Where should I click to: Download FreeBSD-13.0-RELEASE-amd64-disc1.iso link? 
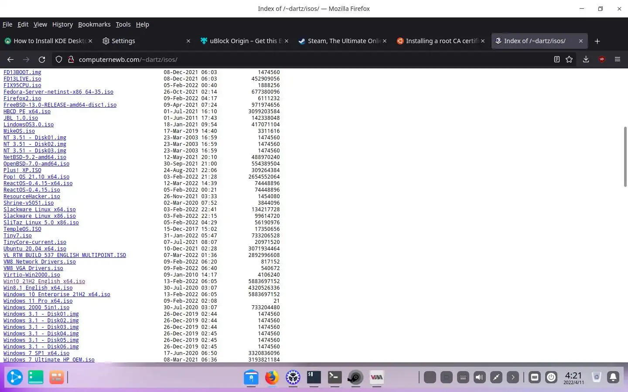coord(60,105)
